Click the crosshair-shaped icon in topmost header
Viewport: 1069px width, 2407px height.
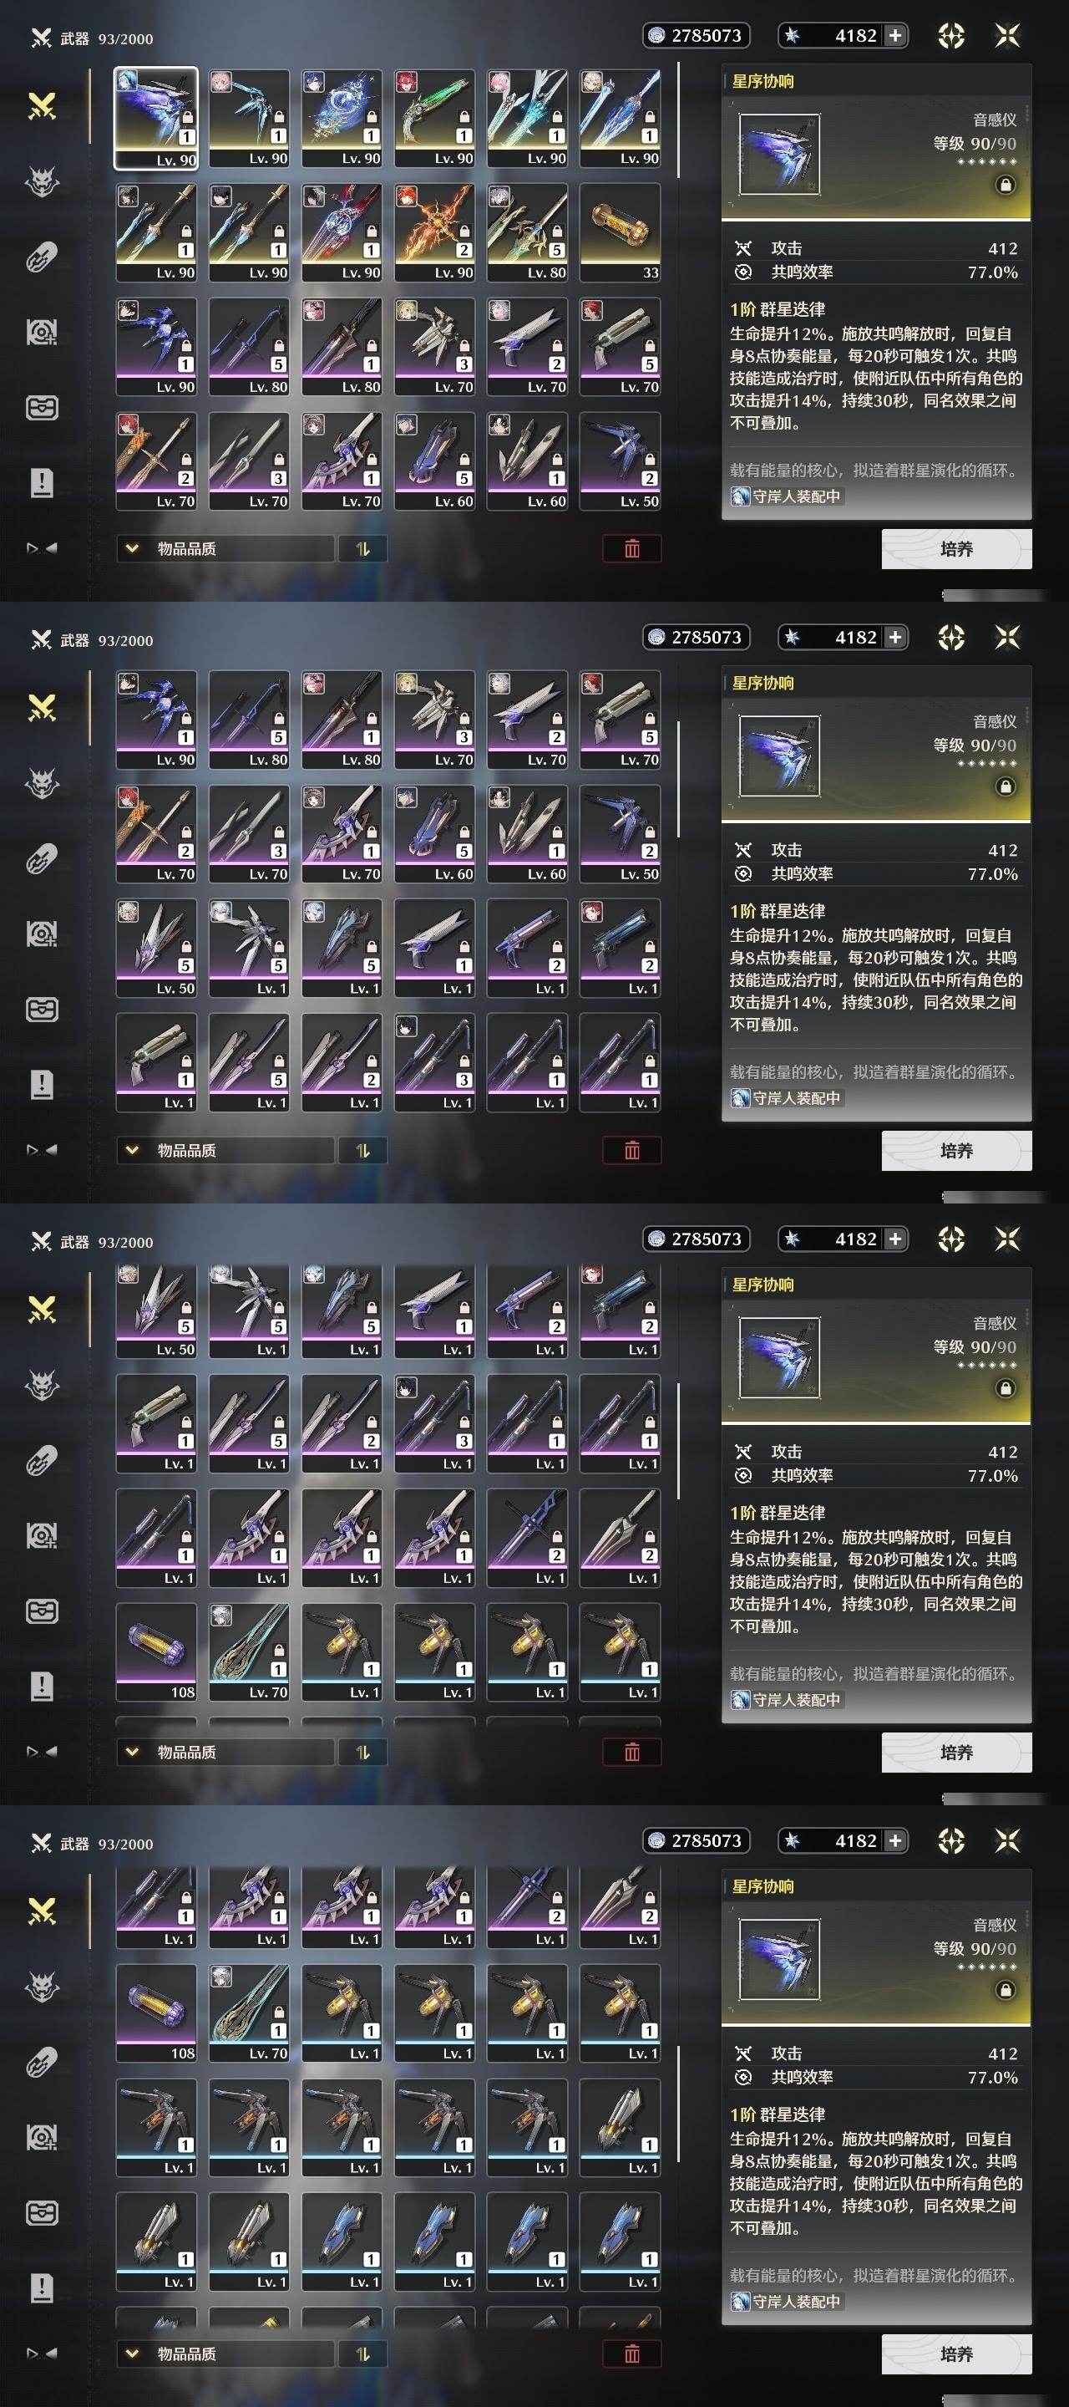[x=950, y=35]
